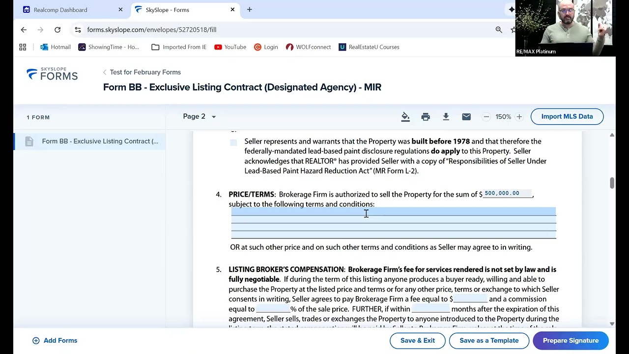The image size is (629, 354).
Task: Check the built before 1978 checkbox
Action: coord(233,143)
